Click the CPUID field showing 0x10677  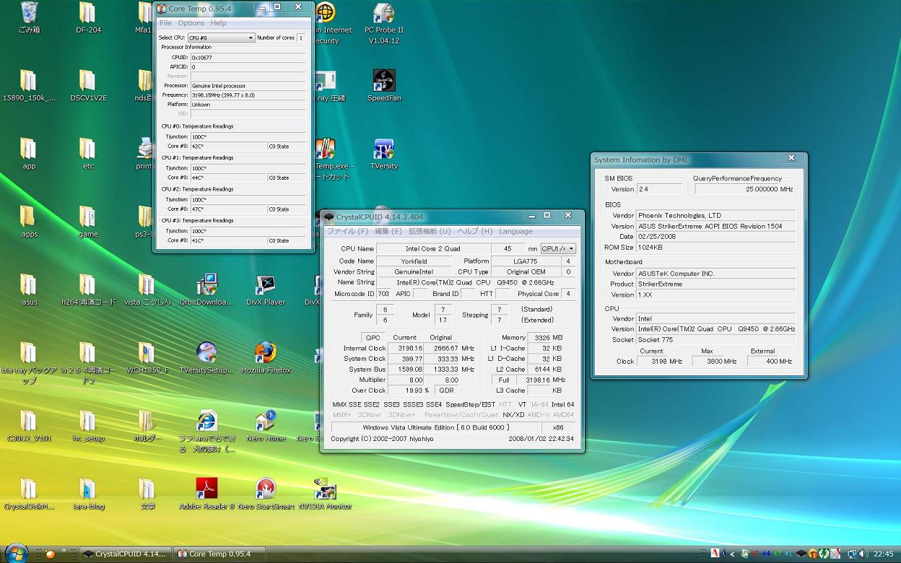[x=248, y=57]
